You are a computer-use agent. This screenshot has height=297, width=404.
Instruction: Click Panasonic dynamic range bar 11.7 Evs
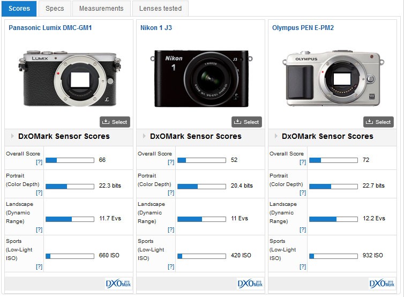coord(70,219)
